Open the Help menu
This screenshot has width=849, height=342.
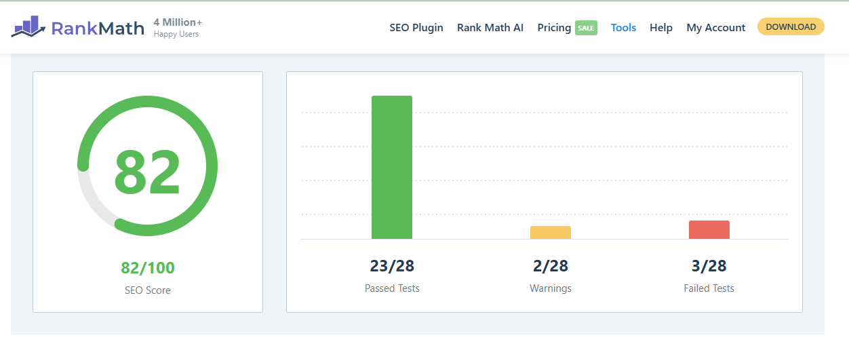(x=661, y=28)
